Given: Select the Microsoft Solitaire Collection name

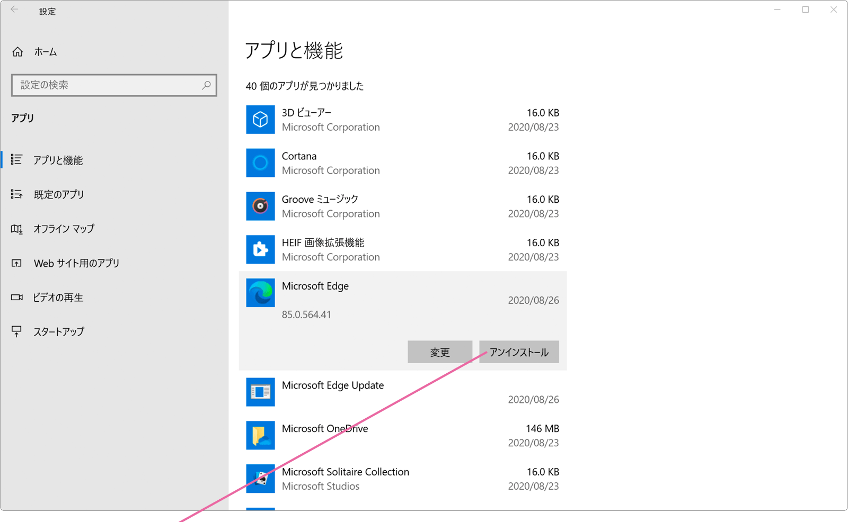Looking at the screenshot, I should [x=345, y=472].
